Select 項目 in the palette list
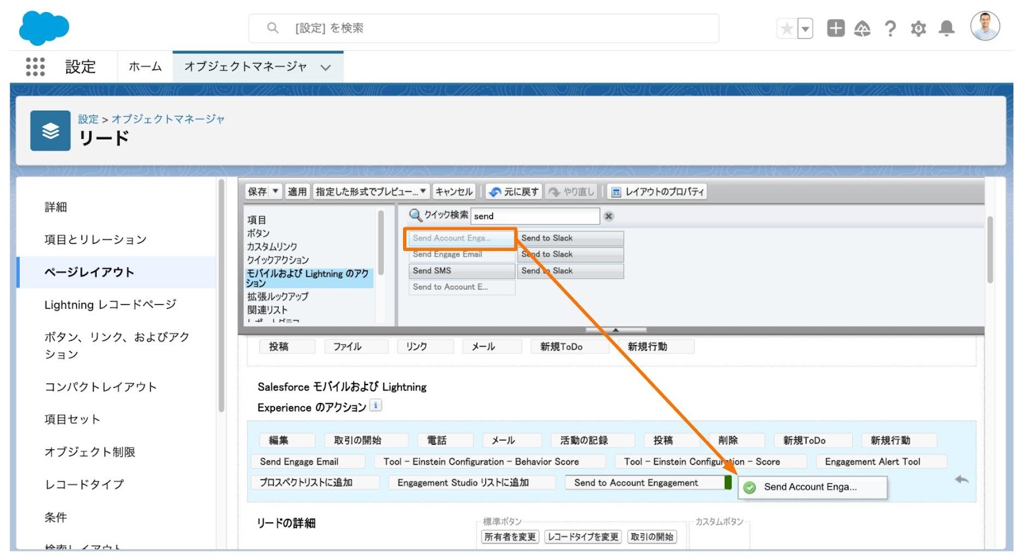This screenshot has height=557, width=1019. (x=257, y=220)
